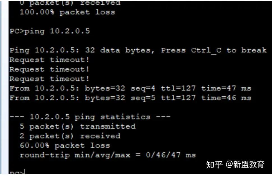Screen dimensions: 272x176
Task: Click the "PC>ping 10.2.0.5" command line
Action: pyautogui.click(x=50, y=31)
